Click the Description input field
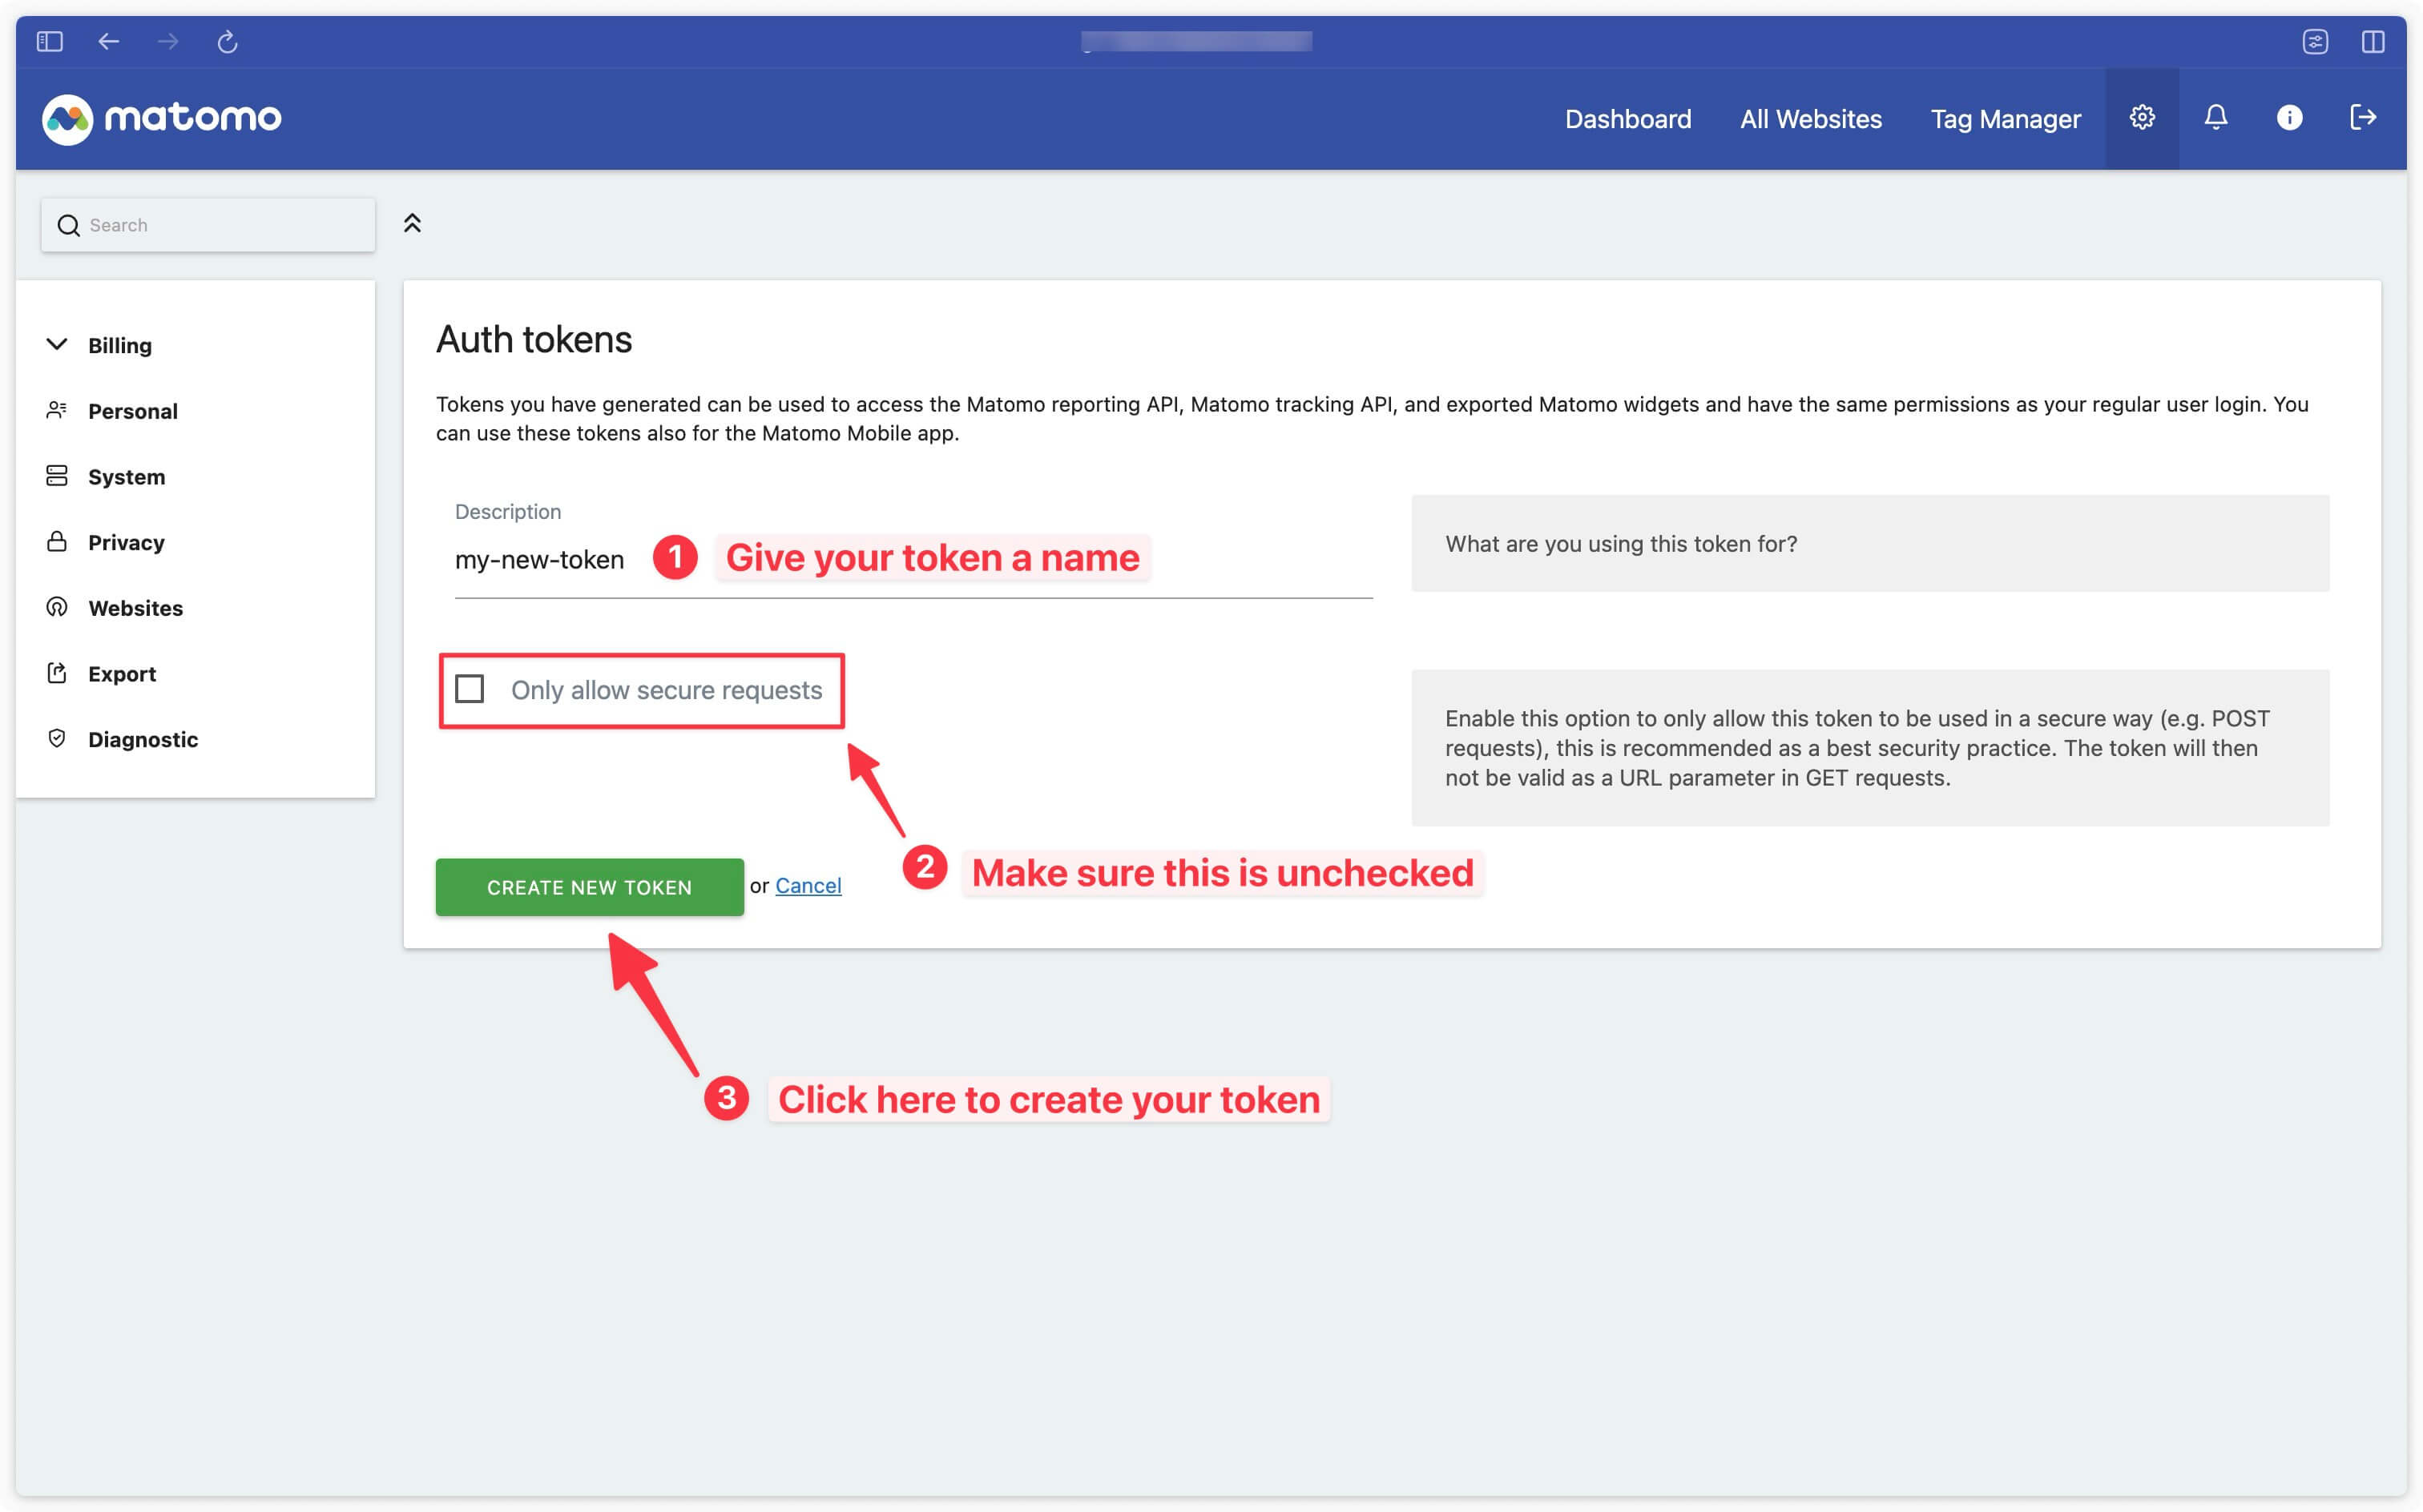The width and height of the screenshot is (2423, 1512). coord(913,559)
